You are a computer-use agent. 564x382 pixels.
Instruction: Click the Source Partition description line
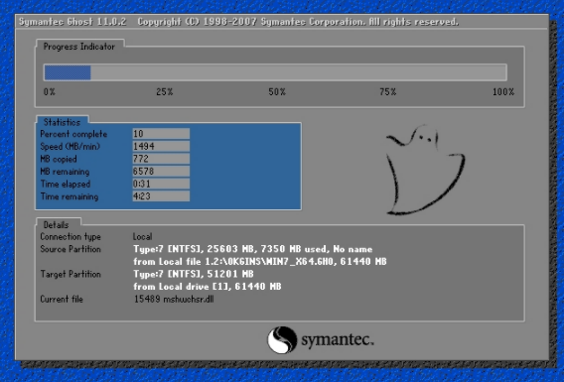point(253,249)
